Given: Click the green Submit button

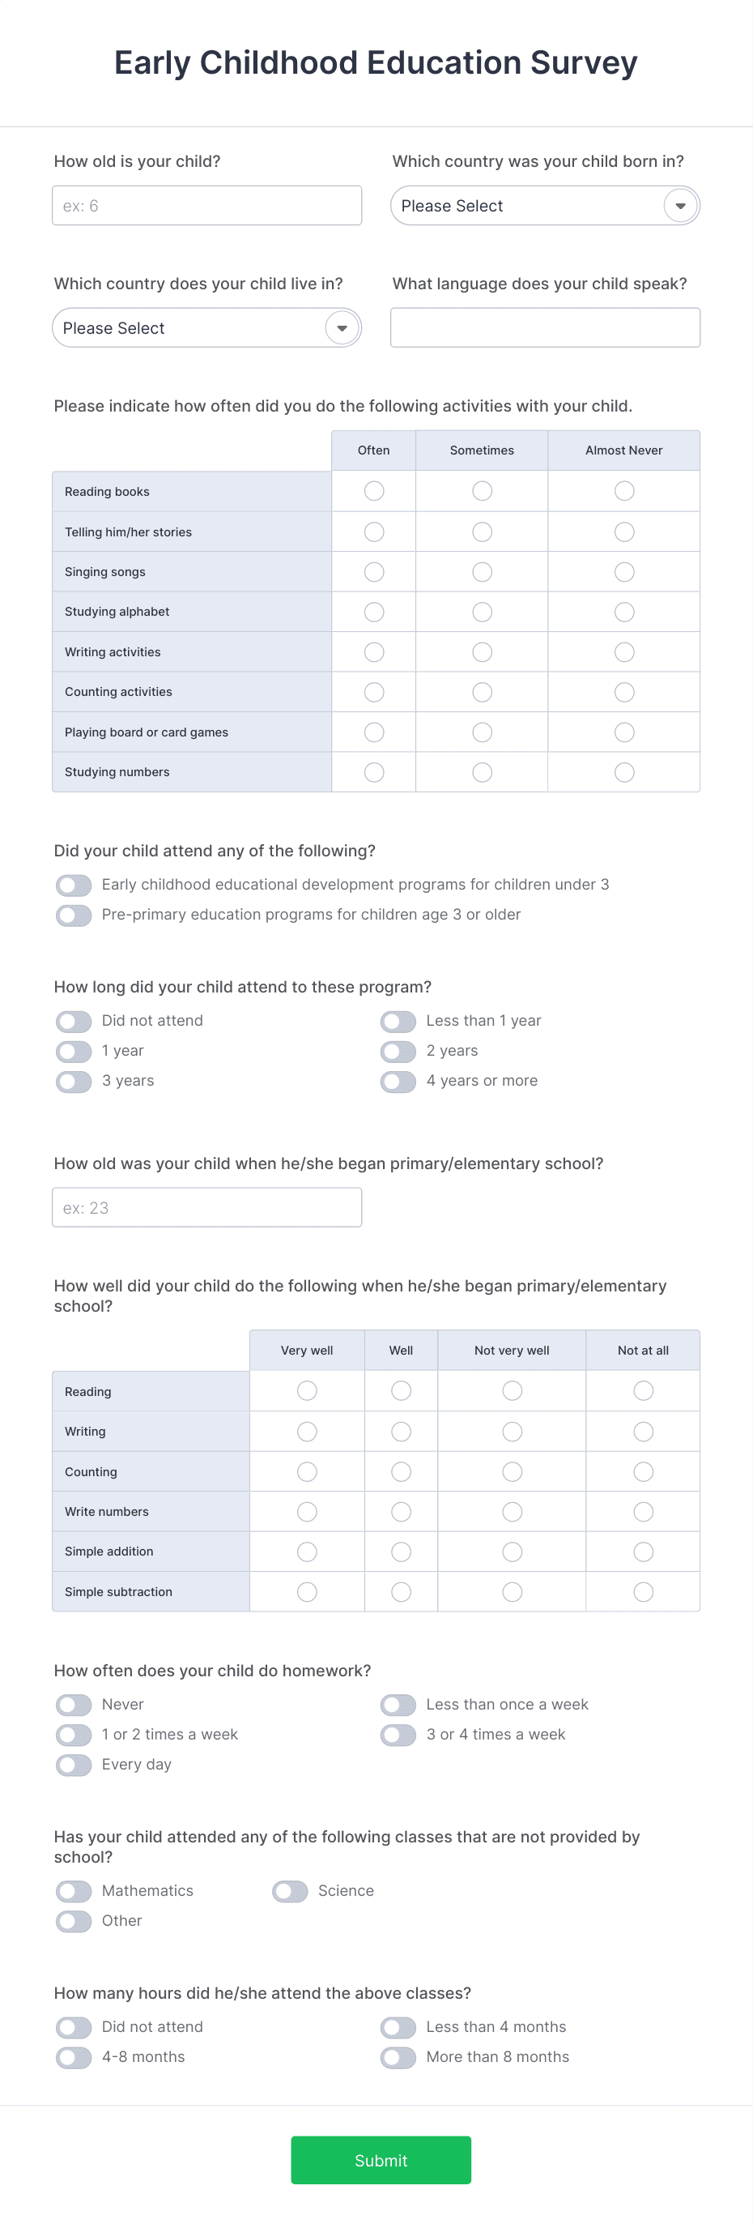Looking at the screenshot, I should [x=381, y=2160].
